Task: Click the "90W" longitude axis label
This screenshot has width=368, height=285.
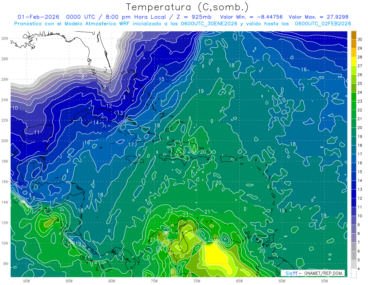Action: (26, 281)
